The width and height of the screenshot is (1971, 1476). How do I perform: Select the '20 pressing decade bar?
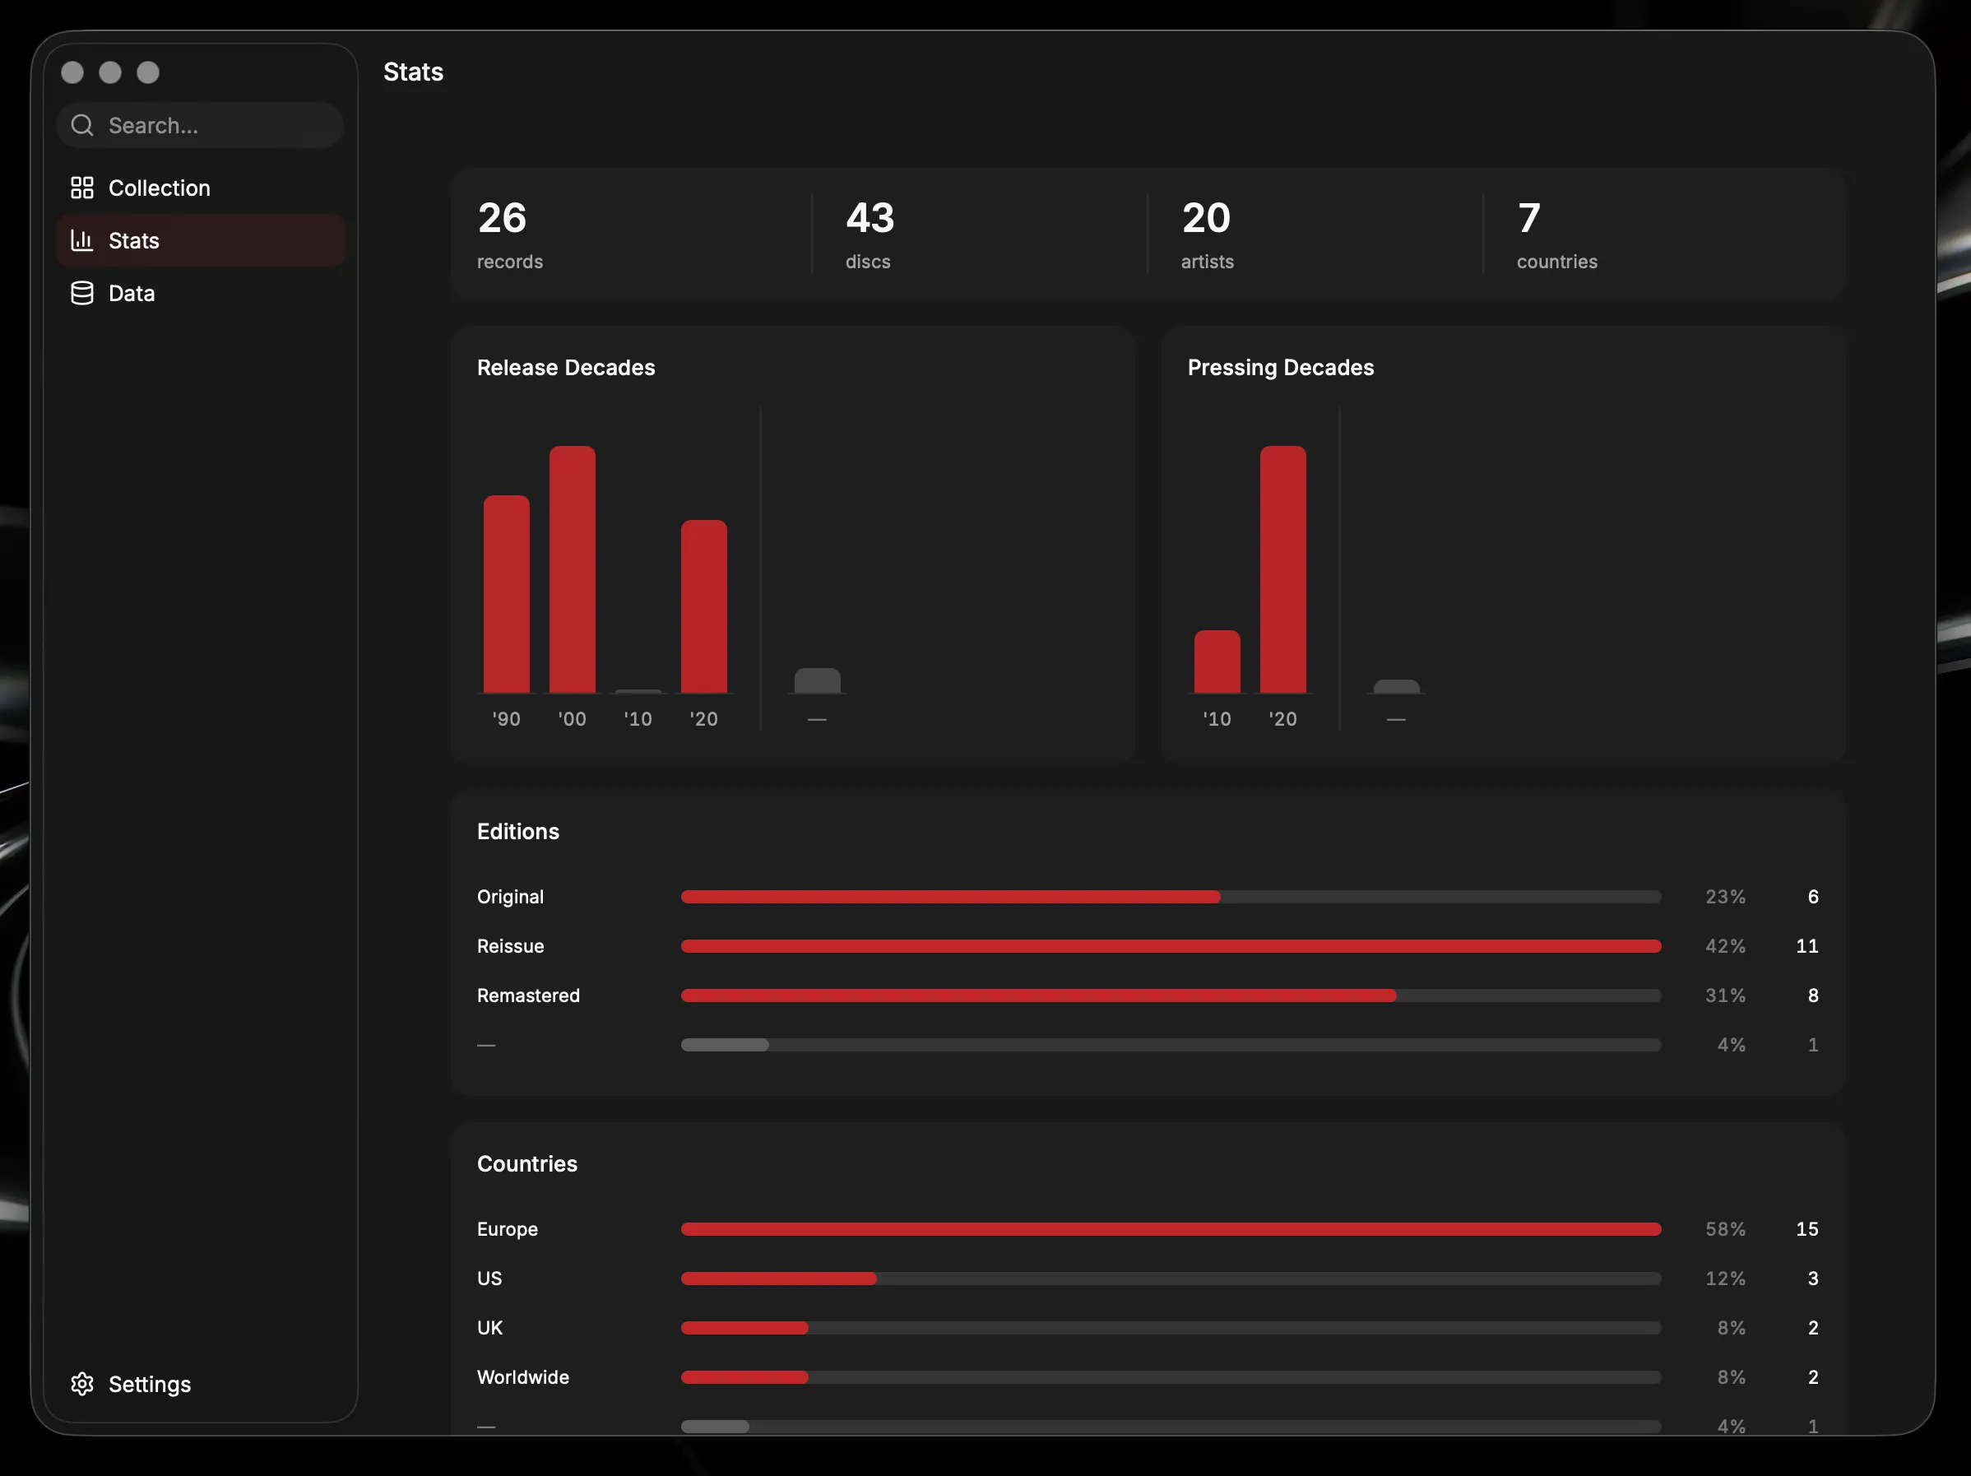pos(1283,569)
